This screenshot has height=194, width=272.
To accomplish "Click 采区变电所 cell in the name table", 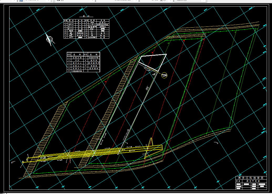I will click(94, 63).
